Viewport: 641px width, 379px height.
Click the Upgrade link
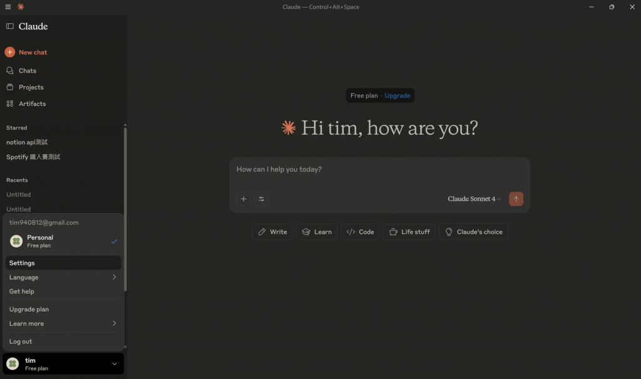click(397, 95)
